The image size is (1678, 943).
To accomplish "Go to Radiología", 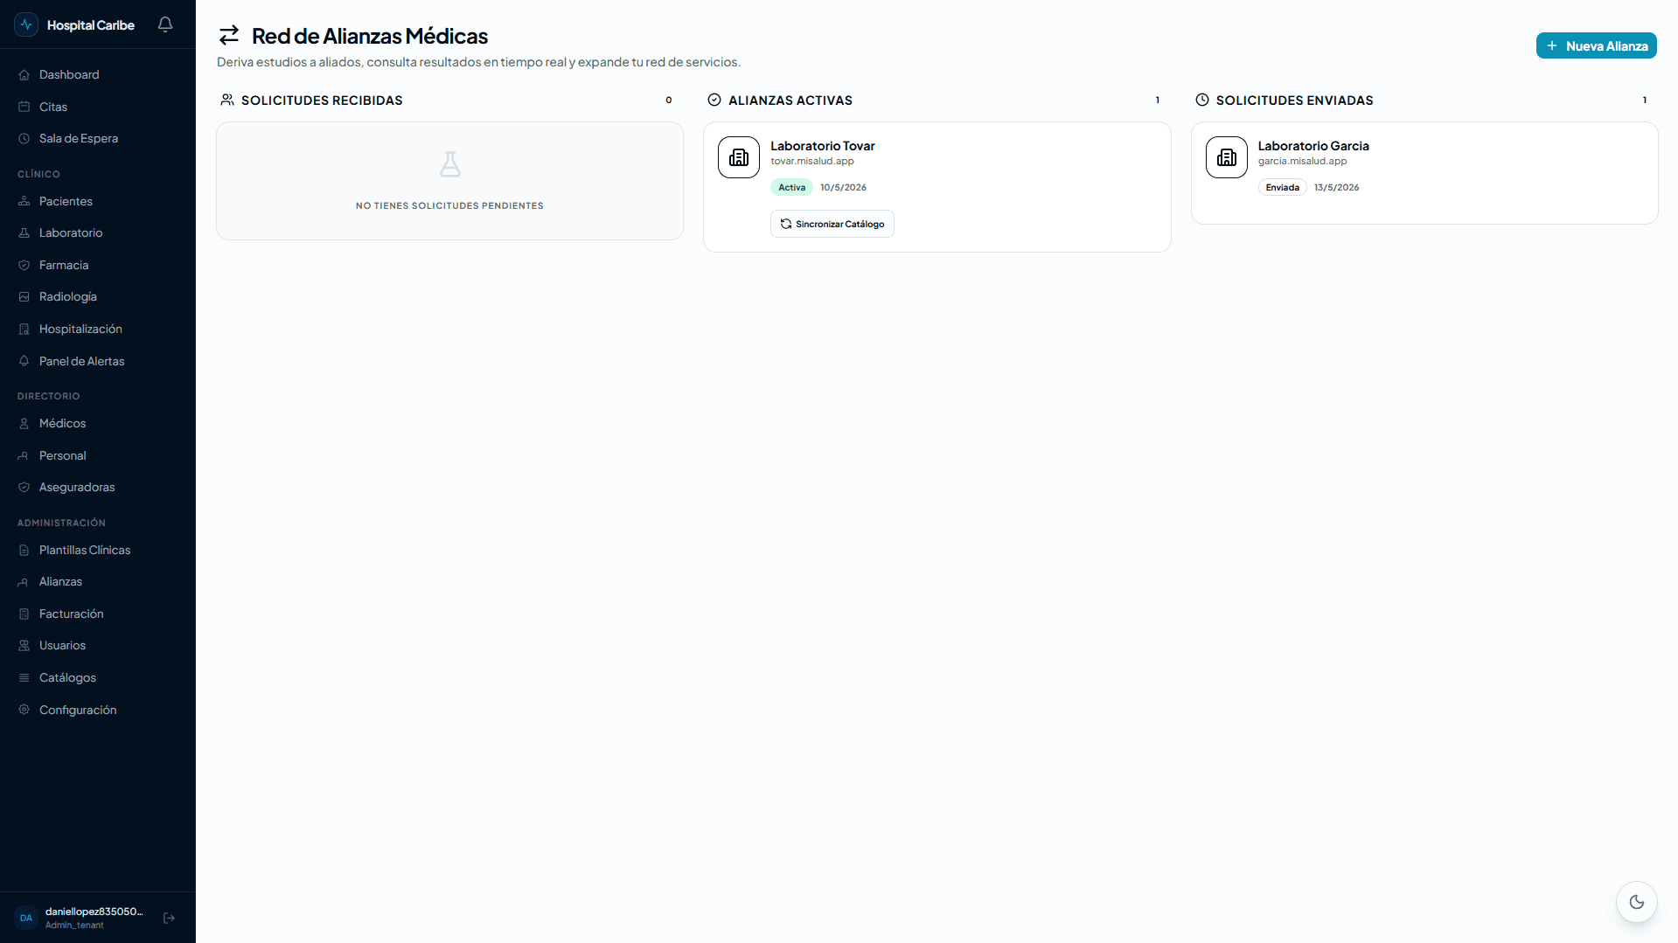I will coord(98,297).
